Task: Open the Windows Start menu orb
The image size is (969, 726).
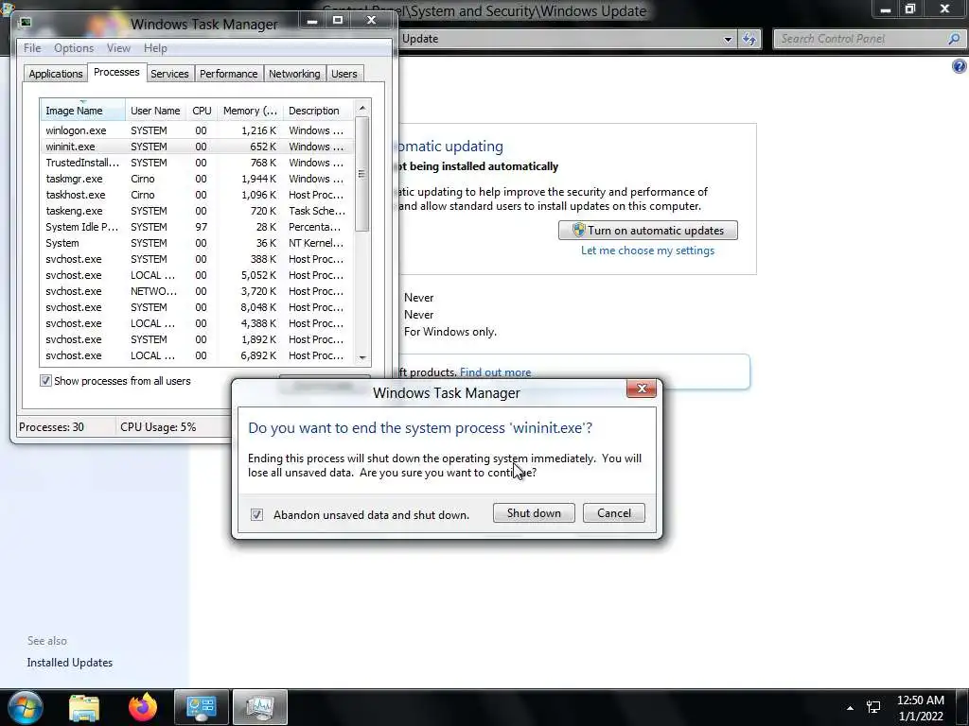Action: click(x=26, y=707)
